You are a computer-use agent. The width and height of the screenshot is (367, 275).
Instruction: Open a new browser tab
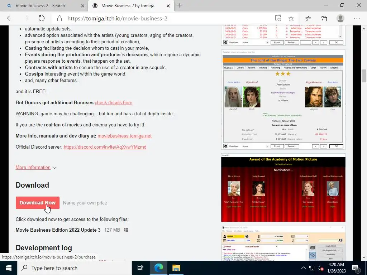tap(180, 5)
